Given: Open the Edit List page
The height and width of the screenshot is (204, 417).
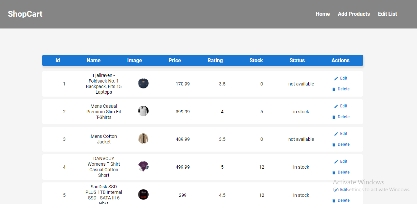Looking at the screenshot, I should tap(387, 14).
